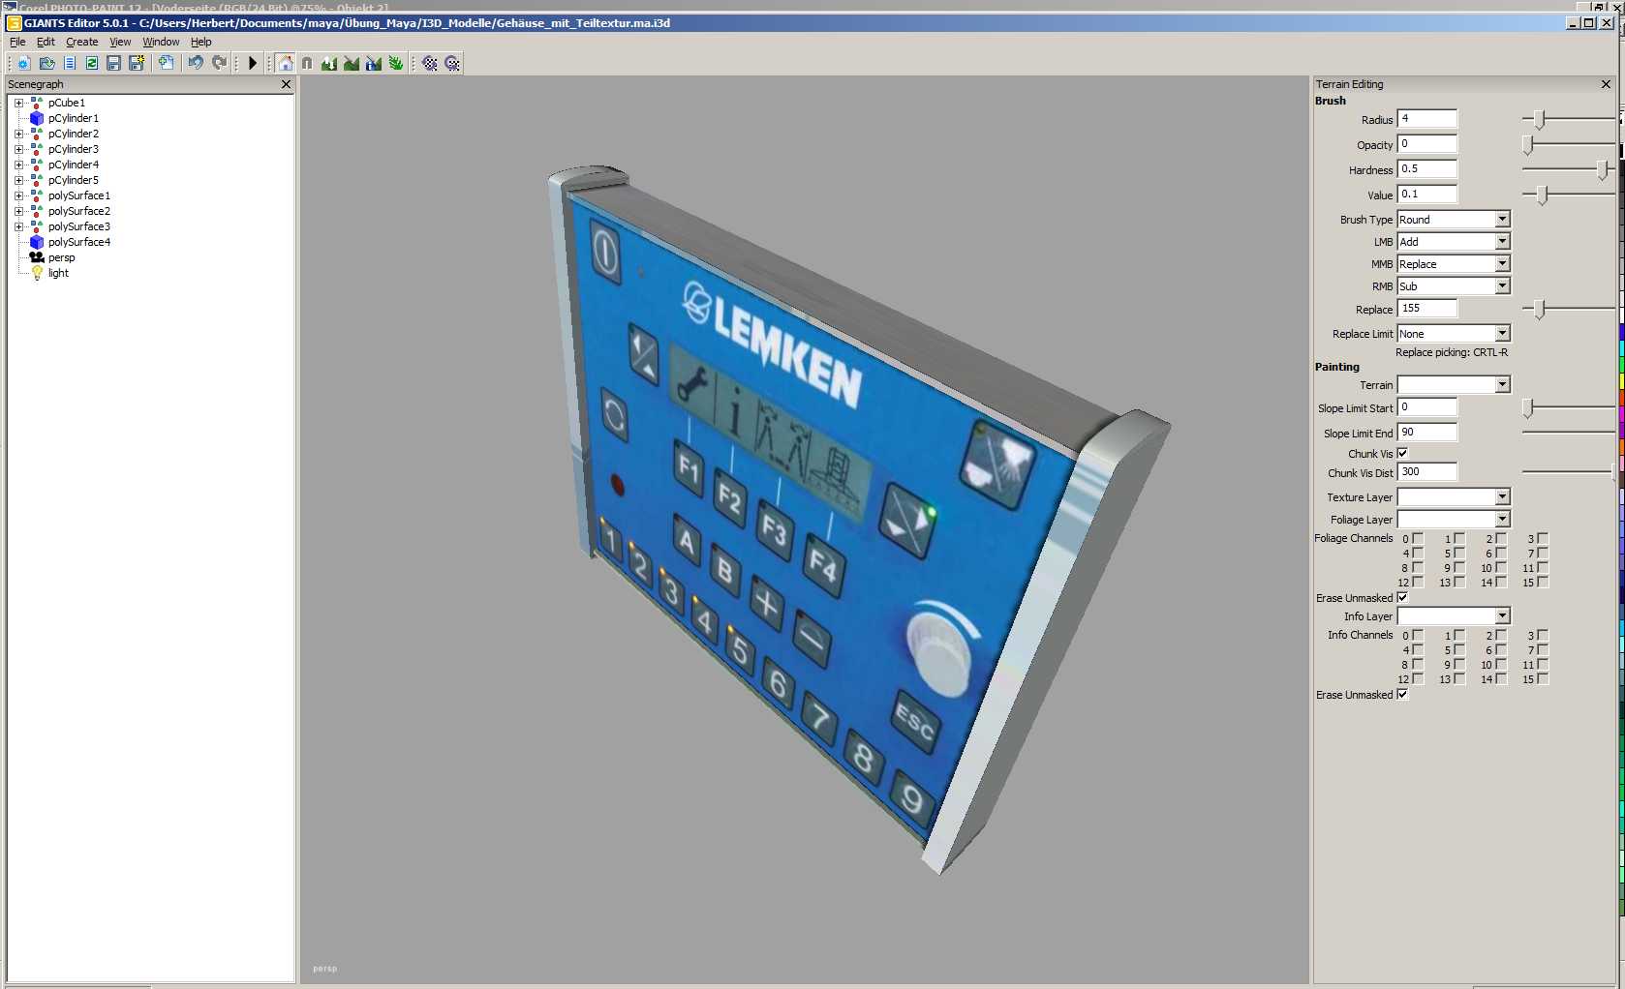Click the blue lined document toolbar icon
The height and width of the screenshot is (989, 1625).
70,63
